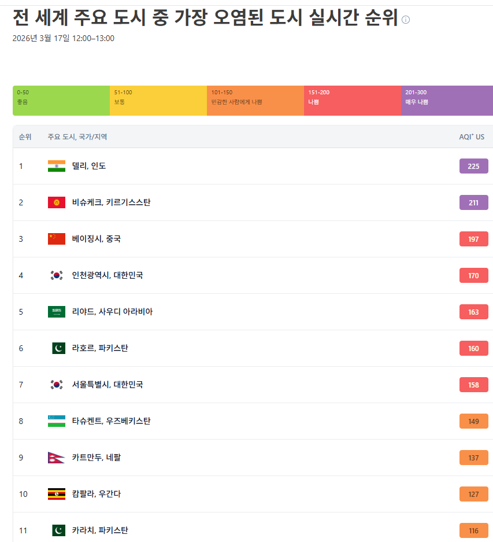Viewport: 493px width, 542px height.
Task: Click the Uganda flag next to Kampala
Action: coord(57,494)
